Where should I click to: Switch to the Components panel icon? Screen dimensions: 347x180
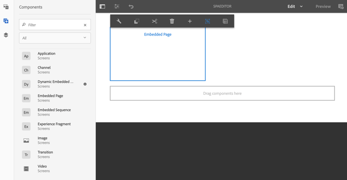coord(6,21)
